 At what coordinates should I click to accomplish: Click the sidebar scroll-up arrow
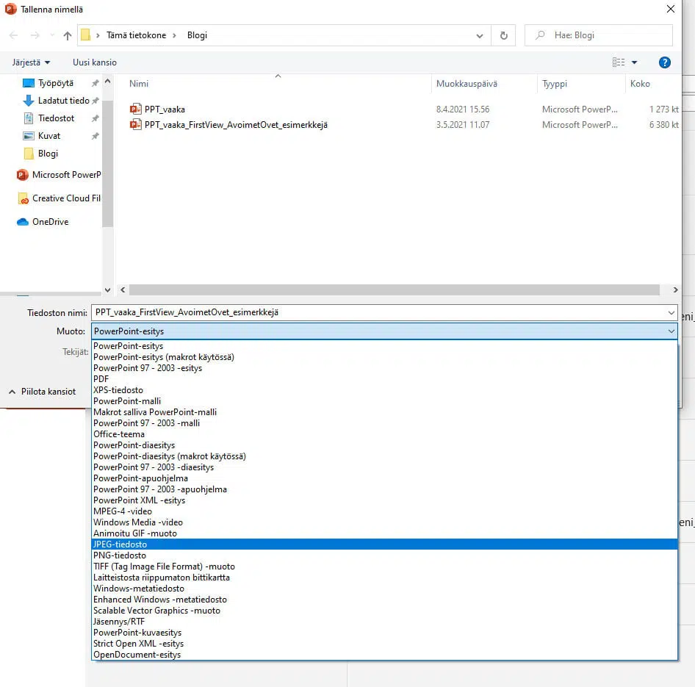click(107, 82)
